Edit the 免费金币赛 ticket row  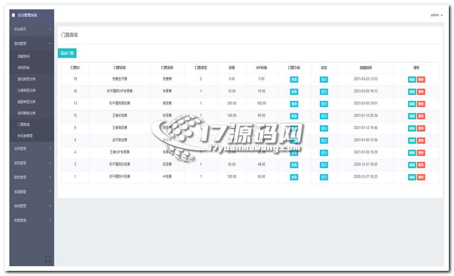tap(411, 79)
